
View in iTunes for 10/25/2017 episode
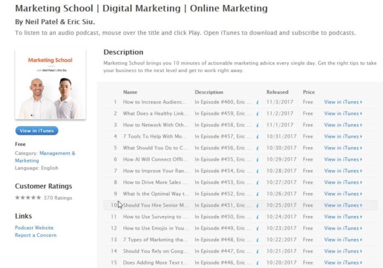tap(343, 205)
